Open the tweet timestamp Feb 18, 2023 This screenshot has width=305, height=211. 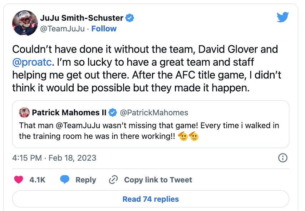pyautogui.click(x=54, y=158)
